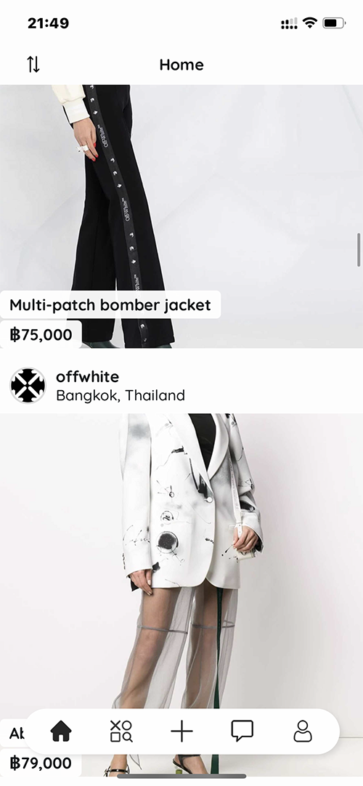Open the chat messages icon
This screenshot has width=363, height=786.
click(242, 732)
